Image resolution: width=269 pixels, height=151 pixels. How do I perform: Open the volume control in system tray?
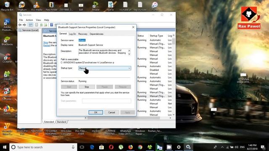click(236, 147)
